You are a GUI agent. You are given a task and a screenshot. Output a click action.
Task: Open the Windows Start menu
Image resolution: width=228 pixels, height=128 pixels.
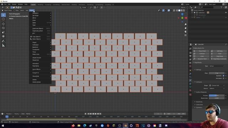[x=2, y=126]
